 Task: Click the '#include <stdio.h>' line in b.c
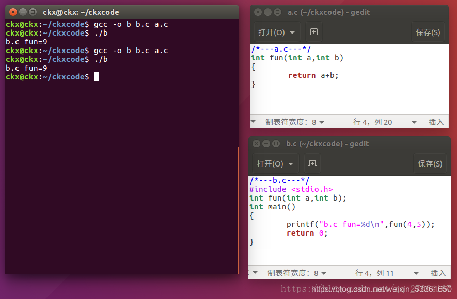click(291, 189)
